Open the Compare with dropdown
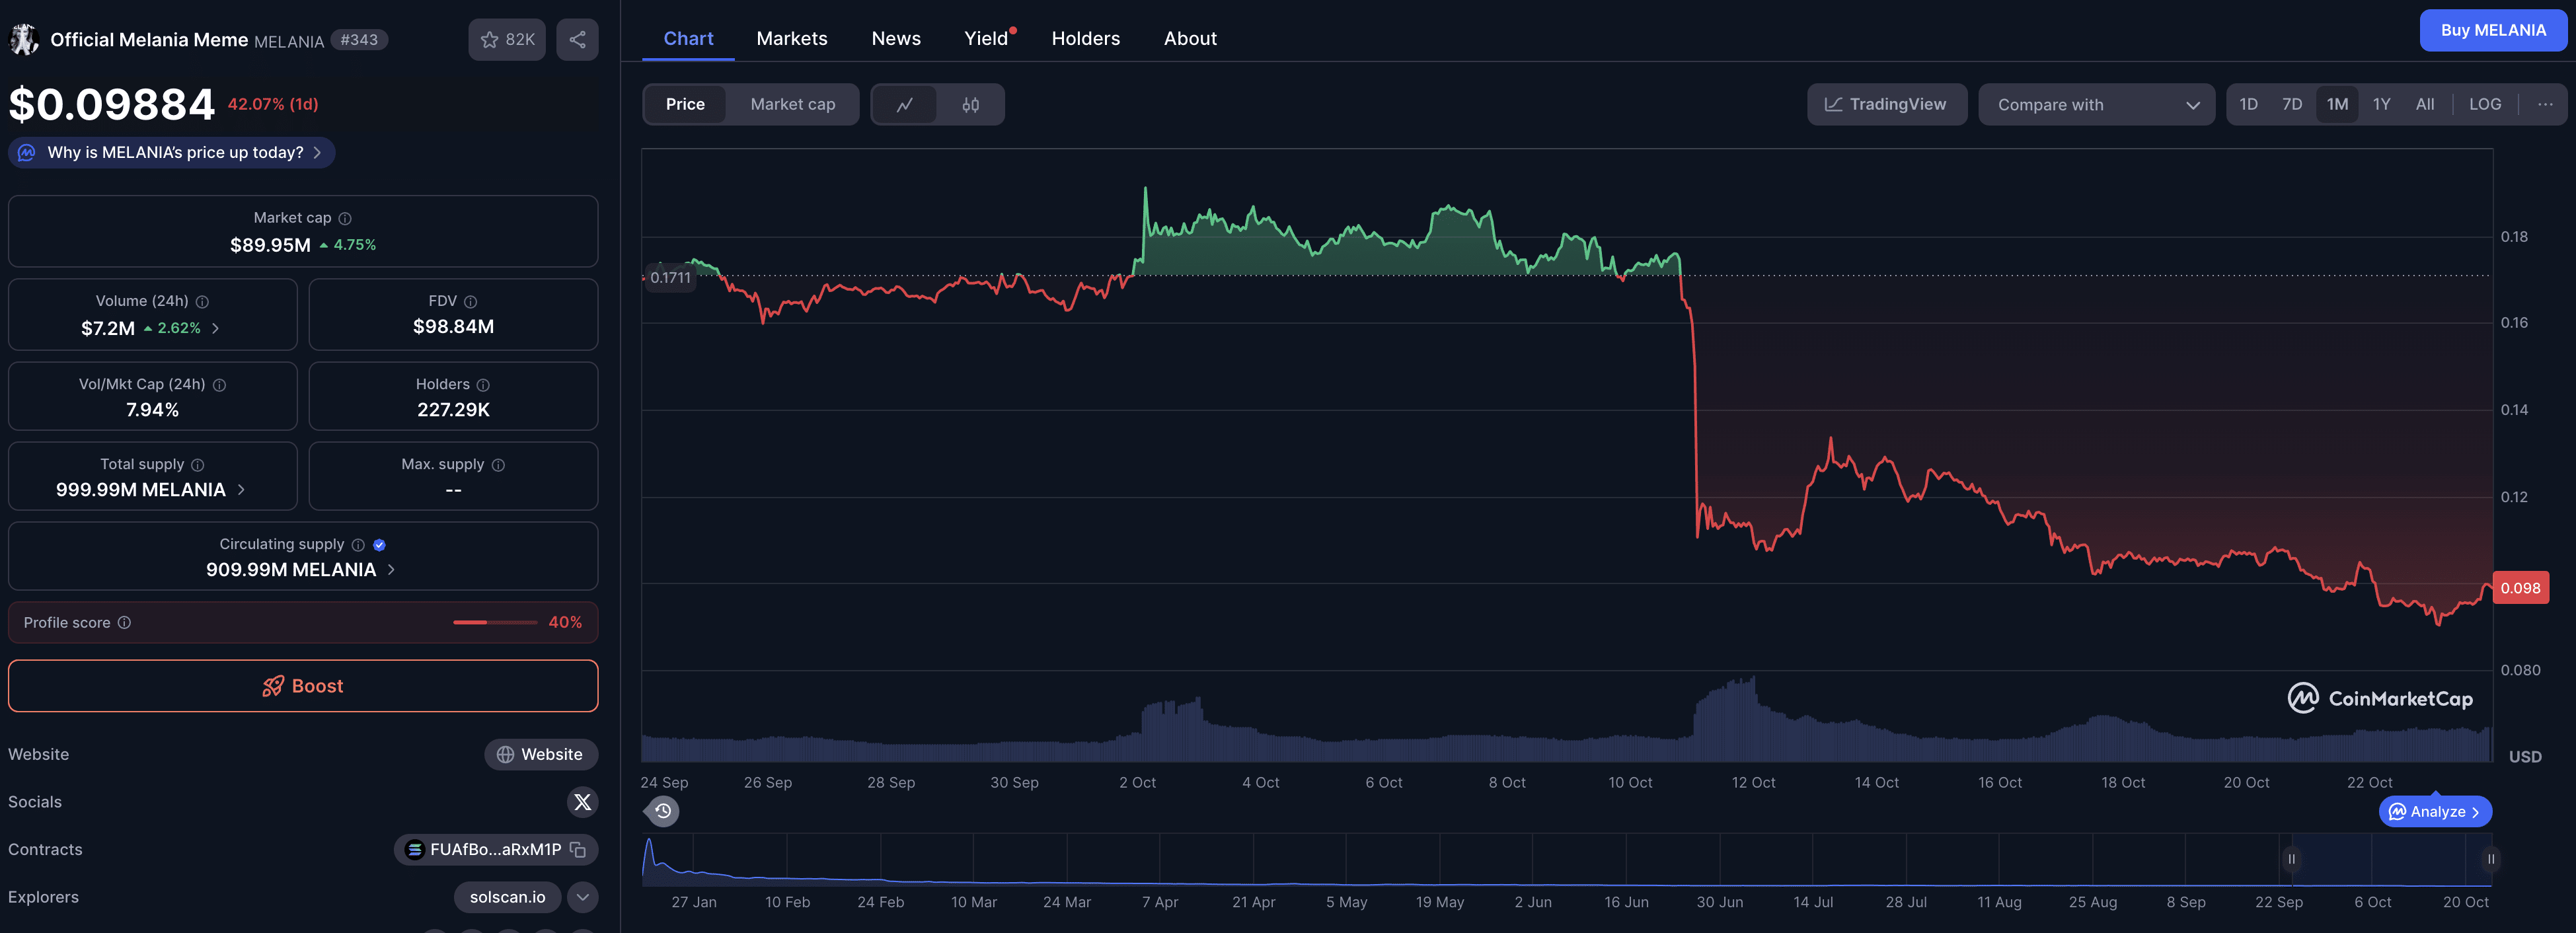The image size is (2576, 933). (x=2097, y=104)
